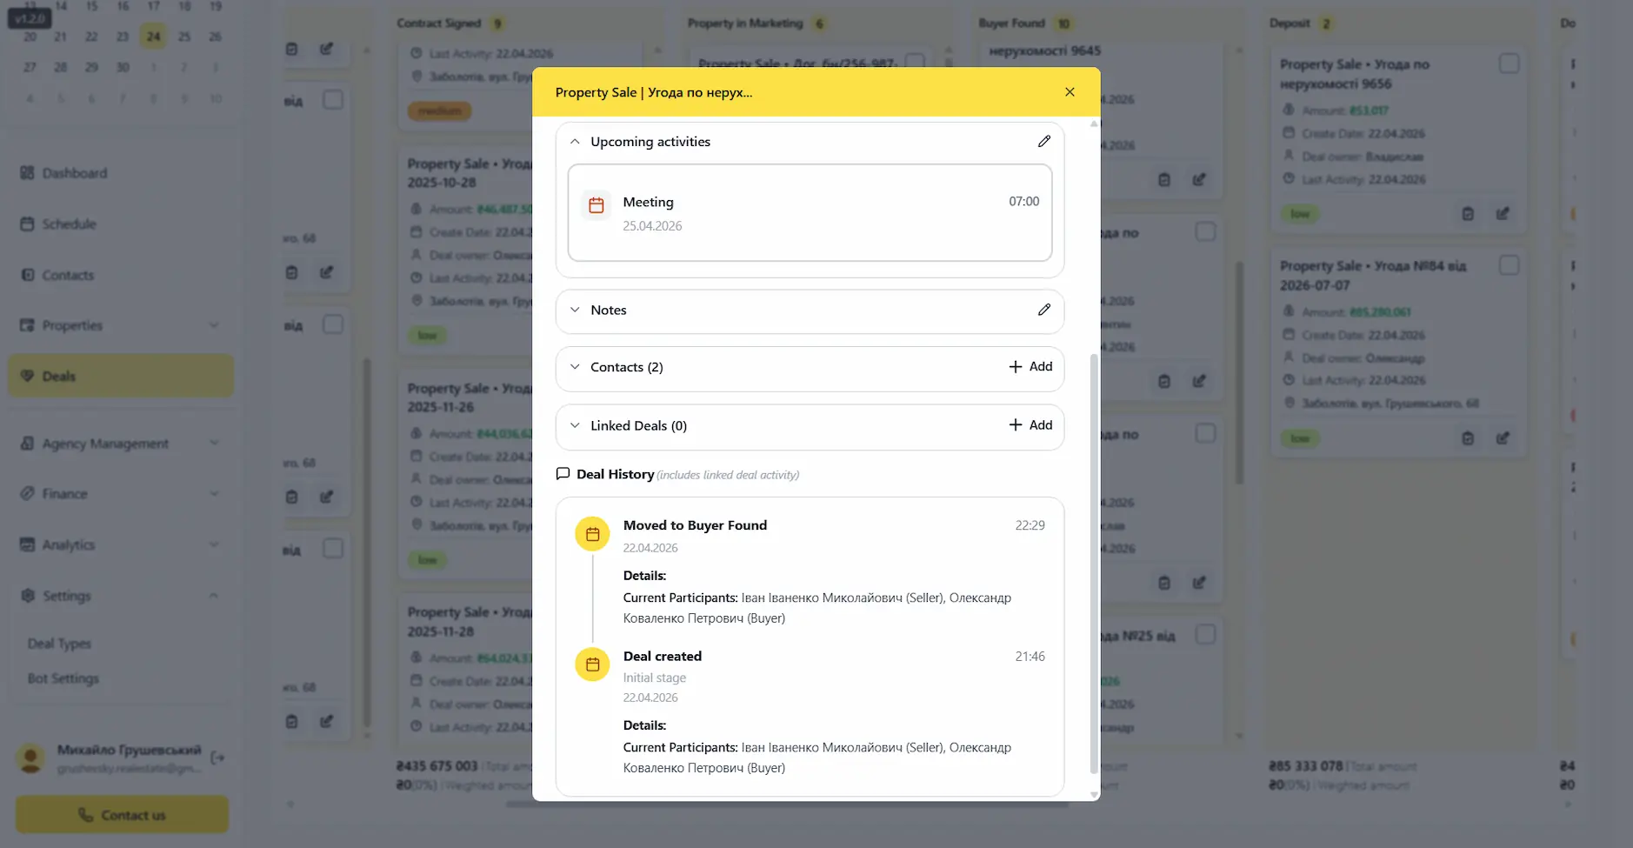The width and height of the screenshot is (1633, 848).
Task: Select day 24 in the calendar
Action: [x=153, y=37]
